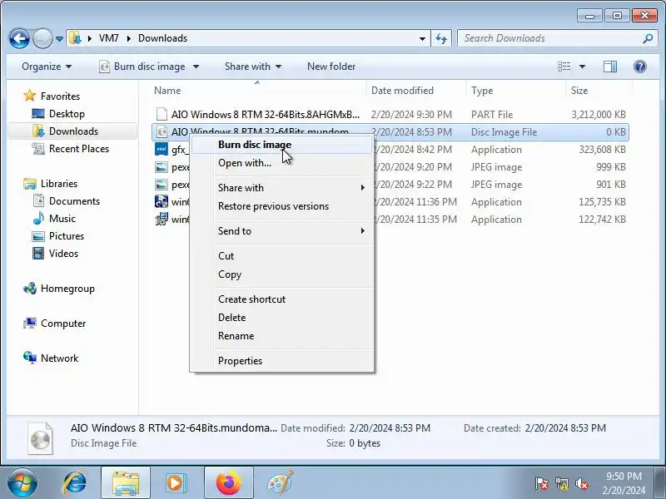The image size is (666, 499).
Task: Open dropdown arrow next to Burn disc image
Action: tap(196, 67)
